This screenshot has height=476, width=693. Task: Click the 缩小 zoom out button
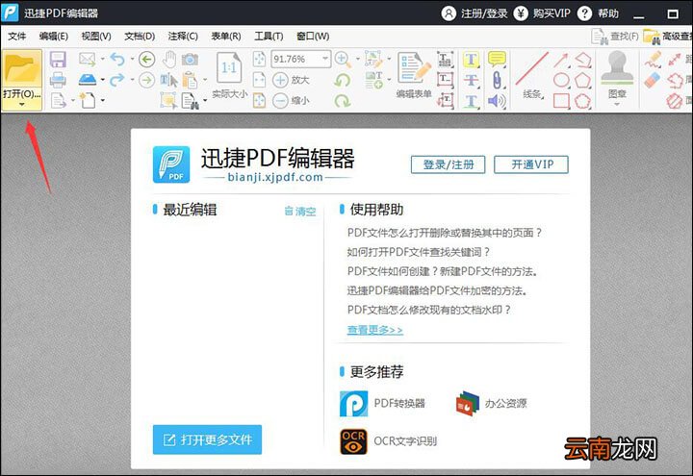tap(291, 101)
